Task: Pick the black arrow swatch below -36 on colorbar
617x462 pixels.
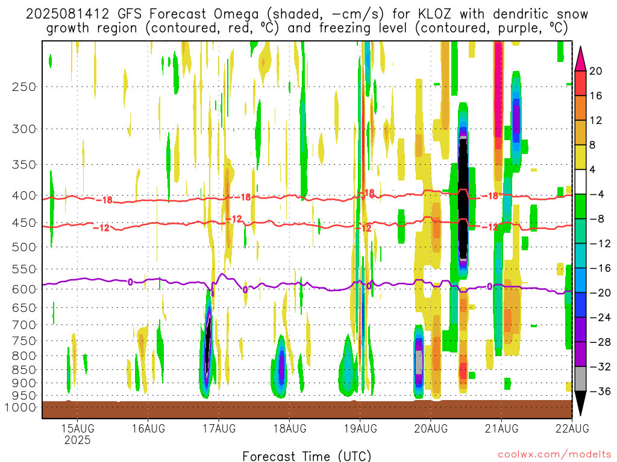Action: coord(580,402)
